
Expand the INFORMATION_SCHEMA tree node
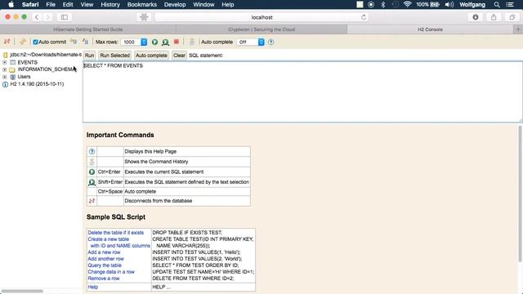click(5, 69)
